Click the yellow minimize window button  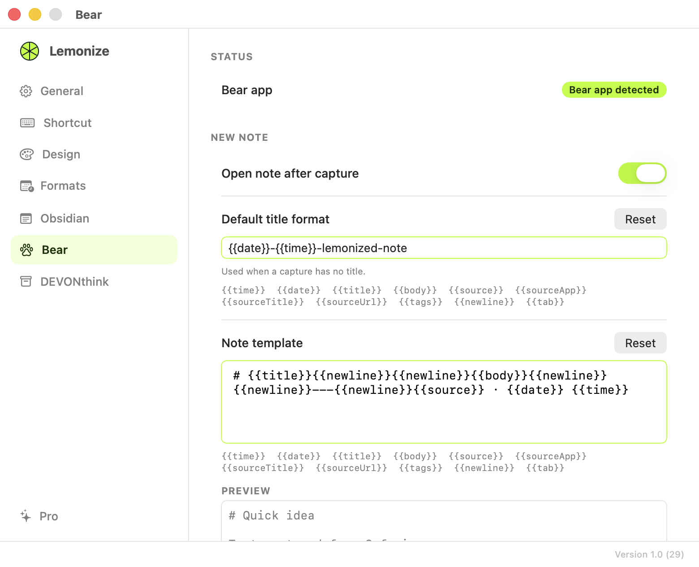[35, 14]
